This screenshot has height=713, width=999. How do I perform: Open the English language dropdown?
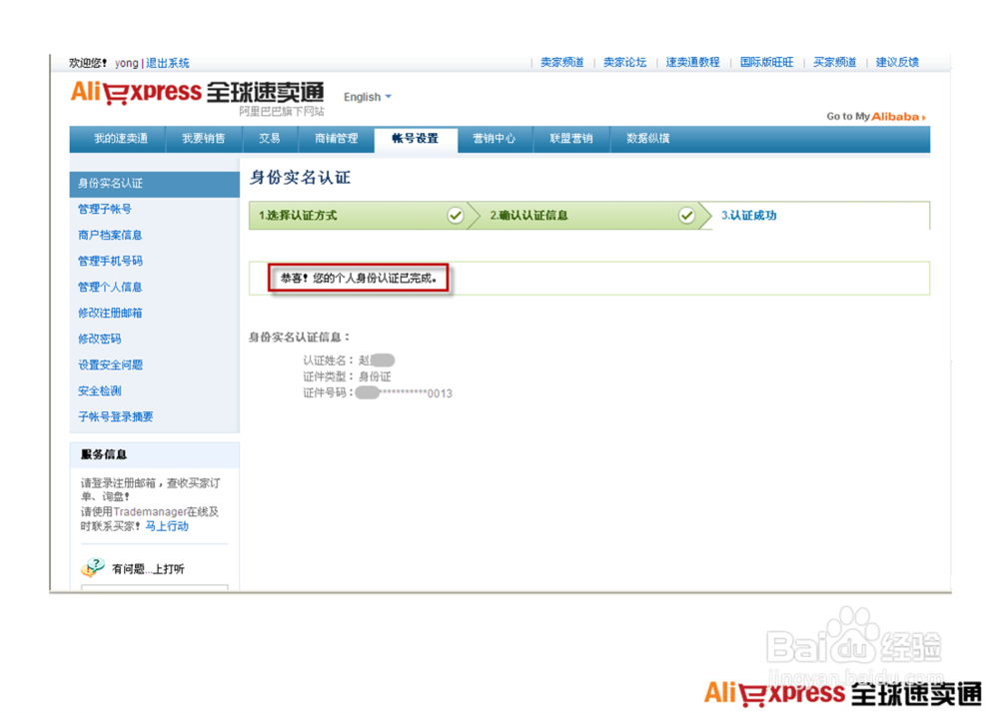368,97
